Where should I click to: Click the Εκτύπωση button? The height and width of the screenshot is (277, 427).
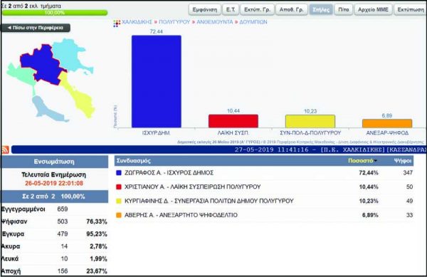411,9
